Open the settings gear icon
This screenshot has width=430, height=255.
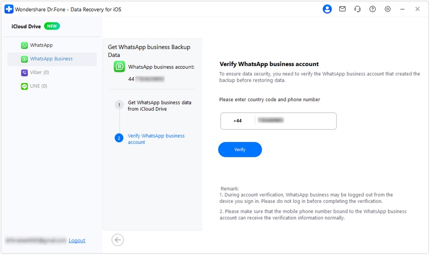click(x=388, y=9)
